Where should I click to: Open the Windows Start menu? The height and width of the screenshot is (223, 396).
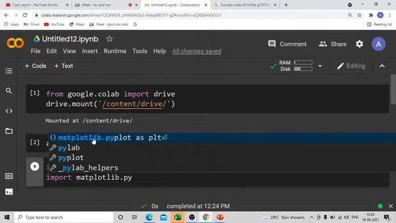point(7,217)
